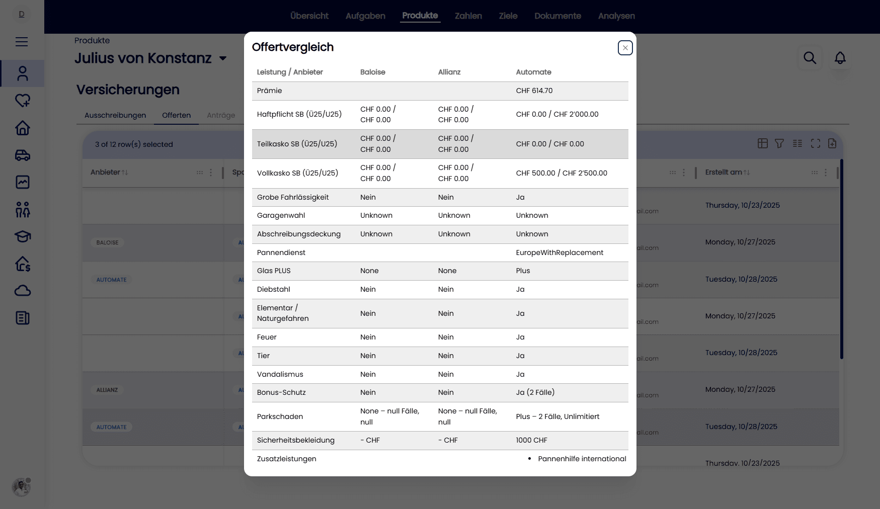Image resolution: width=880 pixels, height=509 pixels.
Task: Open the hamburger menu in sidebar
Action: [22, 42]
